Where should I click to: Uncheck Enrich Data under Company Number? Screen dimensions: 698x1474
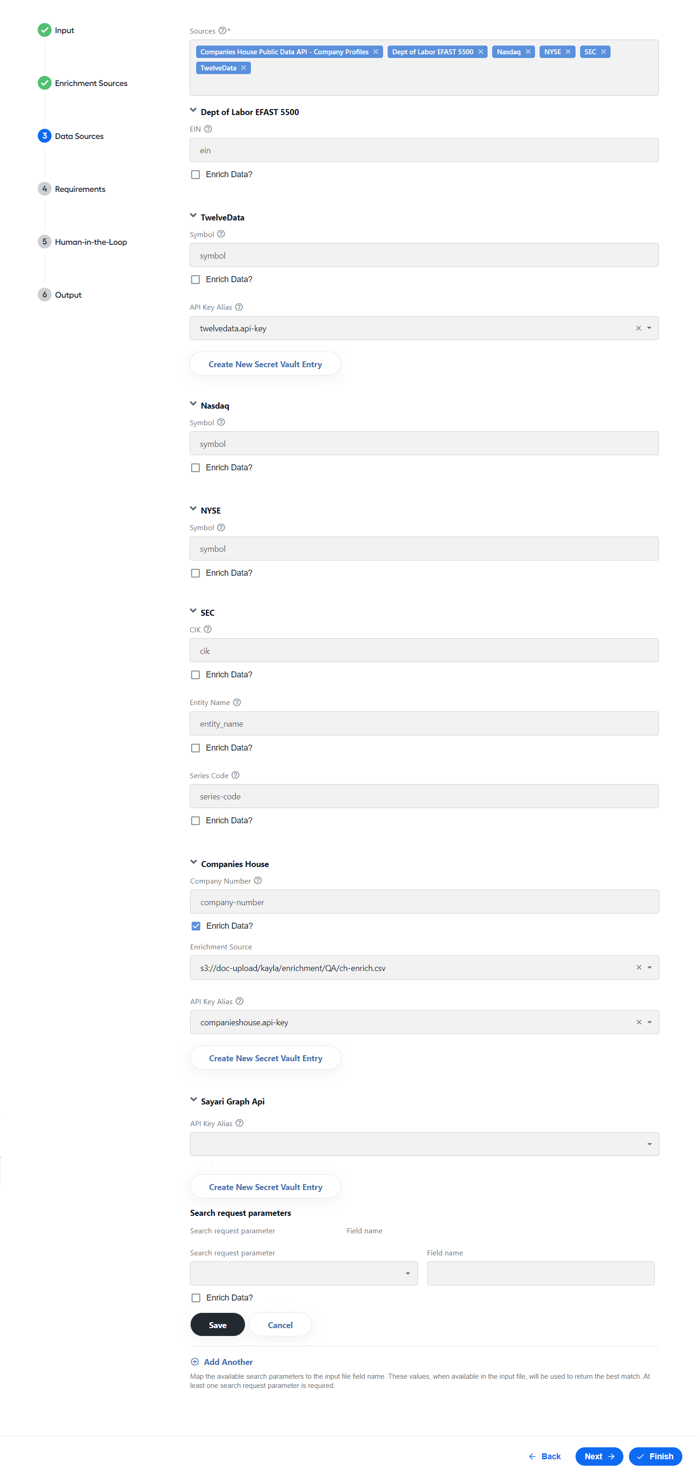pos(196,926)
